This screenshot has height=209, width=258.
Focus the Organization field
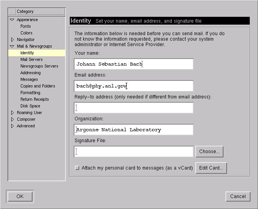point(134,130)
